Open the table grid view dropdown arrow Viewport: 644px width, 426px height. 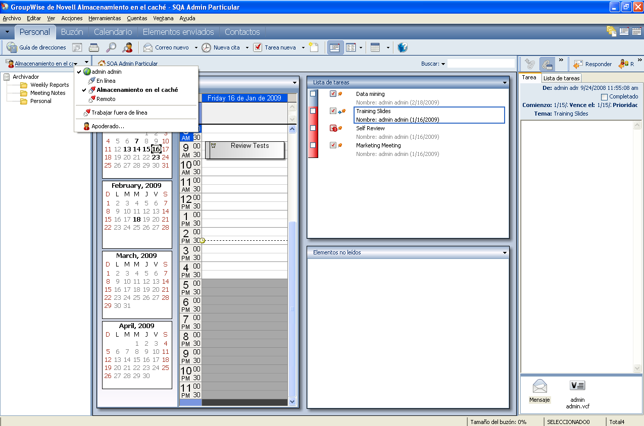click(388, 48)
